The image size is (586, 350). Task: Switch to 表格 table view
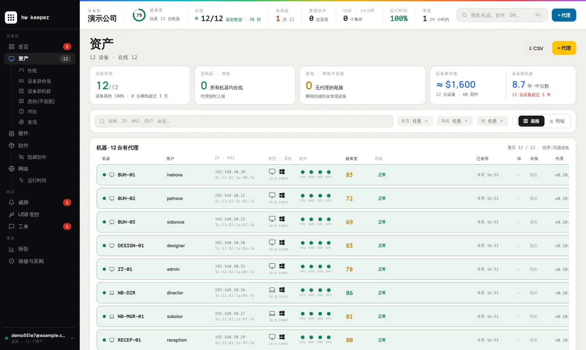pos(531,121)
